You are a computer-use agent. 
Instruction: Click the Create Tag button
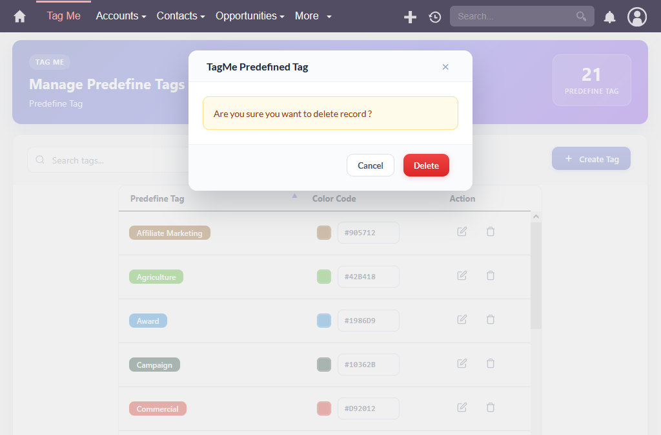(x=591, y=158)
